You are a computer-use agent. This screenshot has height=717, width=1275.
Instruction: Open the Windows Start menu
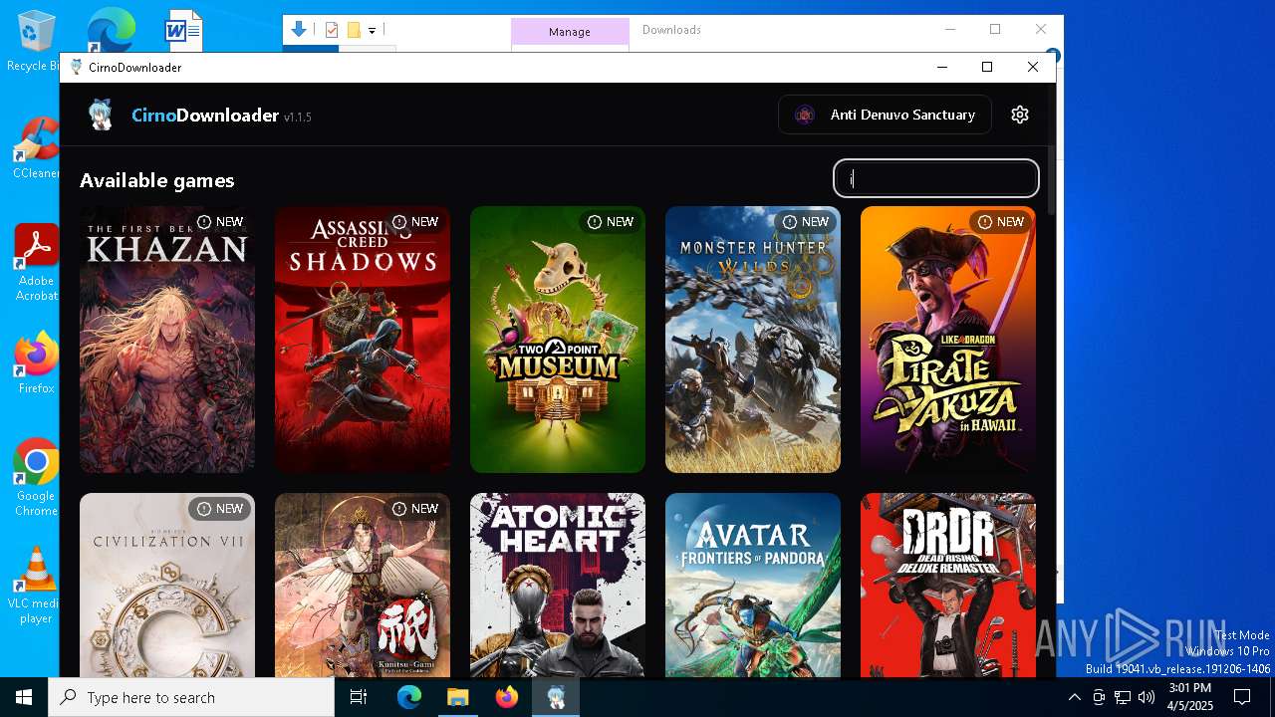pos(24,697)
